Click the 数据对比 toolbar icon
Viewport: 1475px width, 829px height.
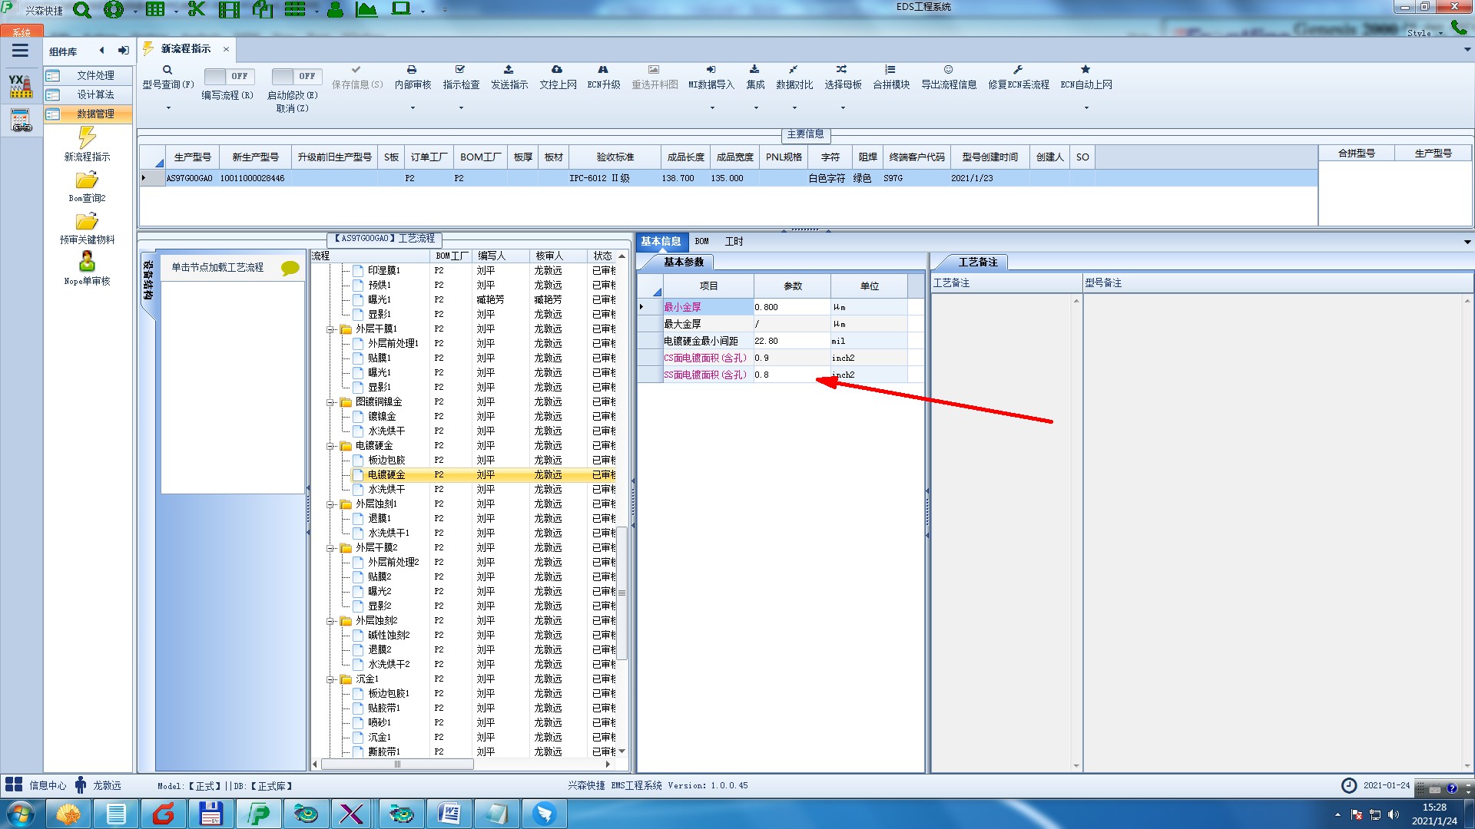pyautogui.click(x=794, y=70)
